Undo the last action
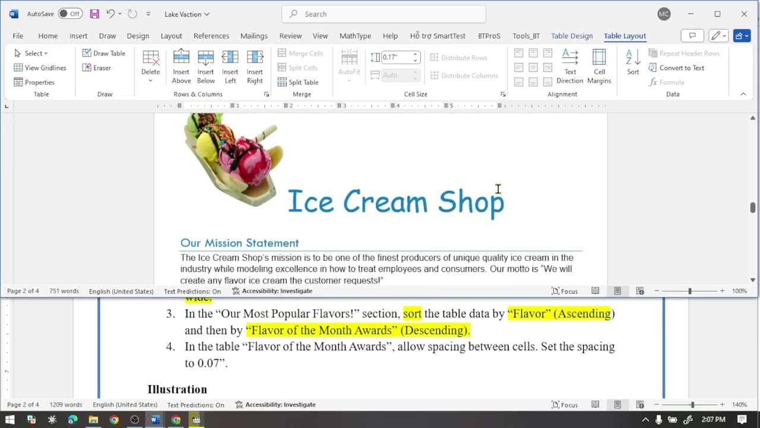Image resolution: width=760 pixels, height=428 pixels. pyautogui.click(x=110, y=14)
